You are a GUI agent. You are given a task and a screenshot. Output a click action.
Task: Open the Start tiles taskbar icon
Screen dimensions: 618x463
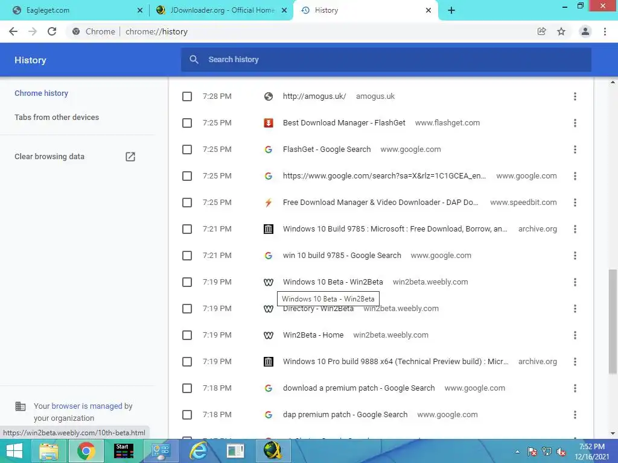click(x=124, y=451)
